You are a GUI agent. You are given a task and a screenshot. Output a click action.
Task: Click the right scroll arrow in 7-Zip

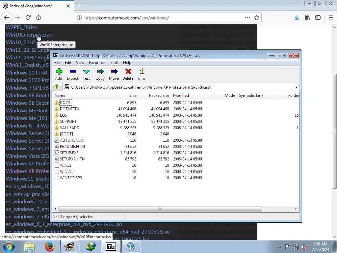pyautogui.click(x=296, y=209)
